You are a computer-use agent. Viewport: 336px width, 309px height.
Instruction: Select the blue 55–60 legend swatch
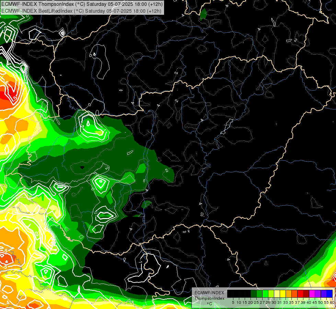tap(329, 294)
